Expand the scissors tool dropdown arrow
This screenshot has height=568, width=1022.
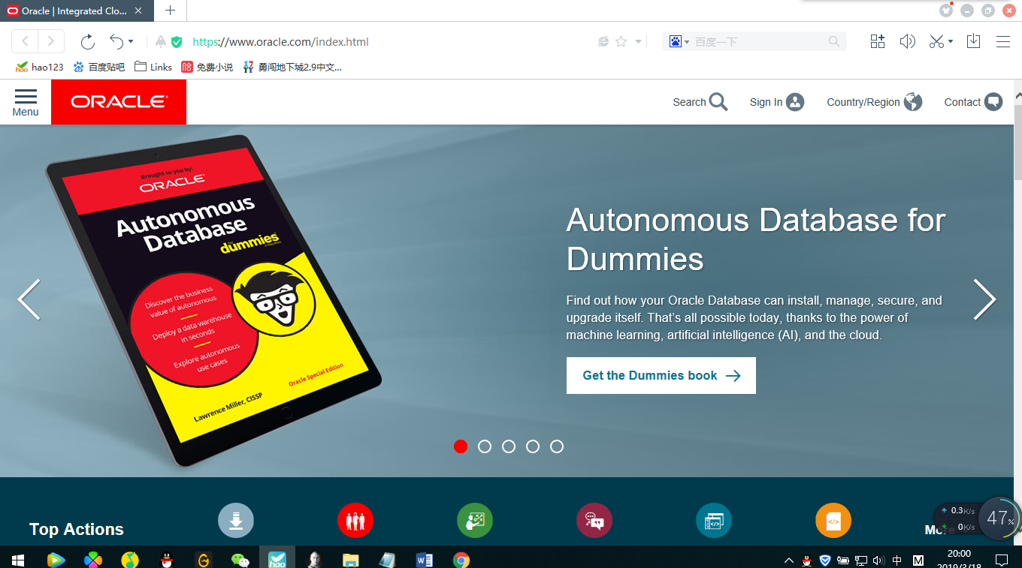coord(951,42)
